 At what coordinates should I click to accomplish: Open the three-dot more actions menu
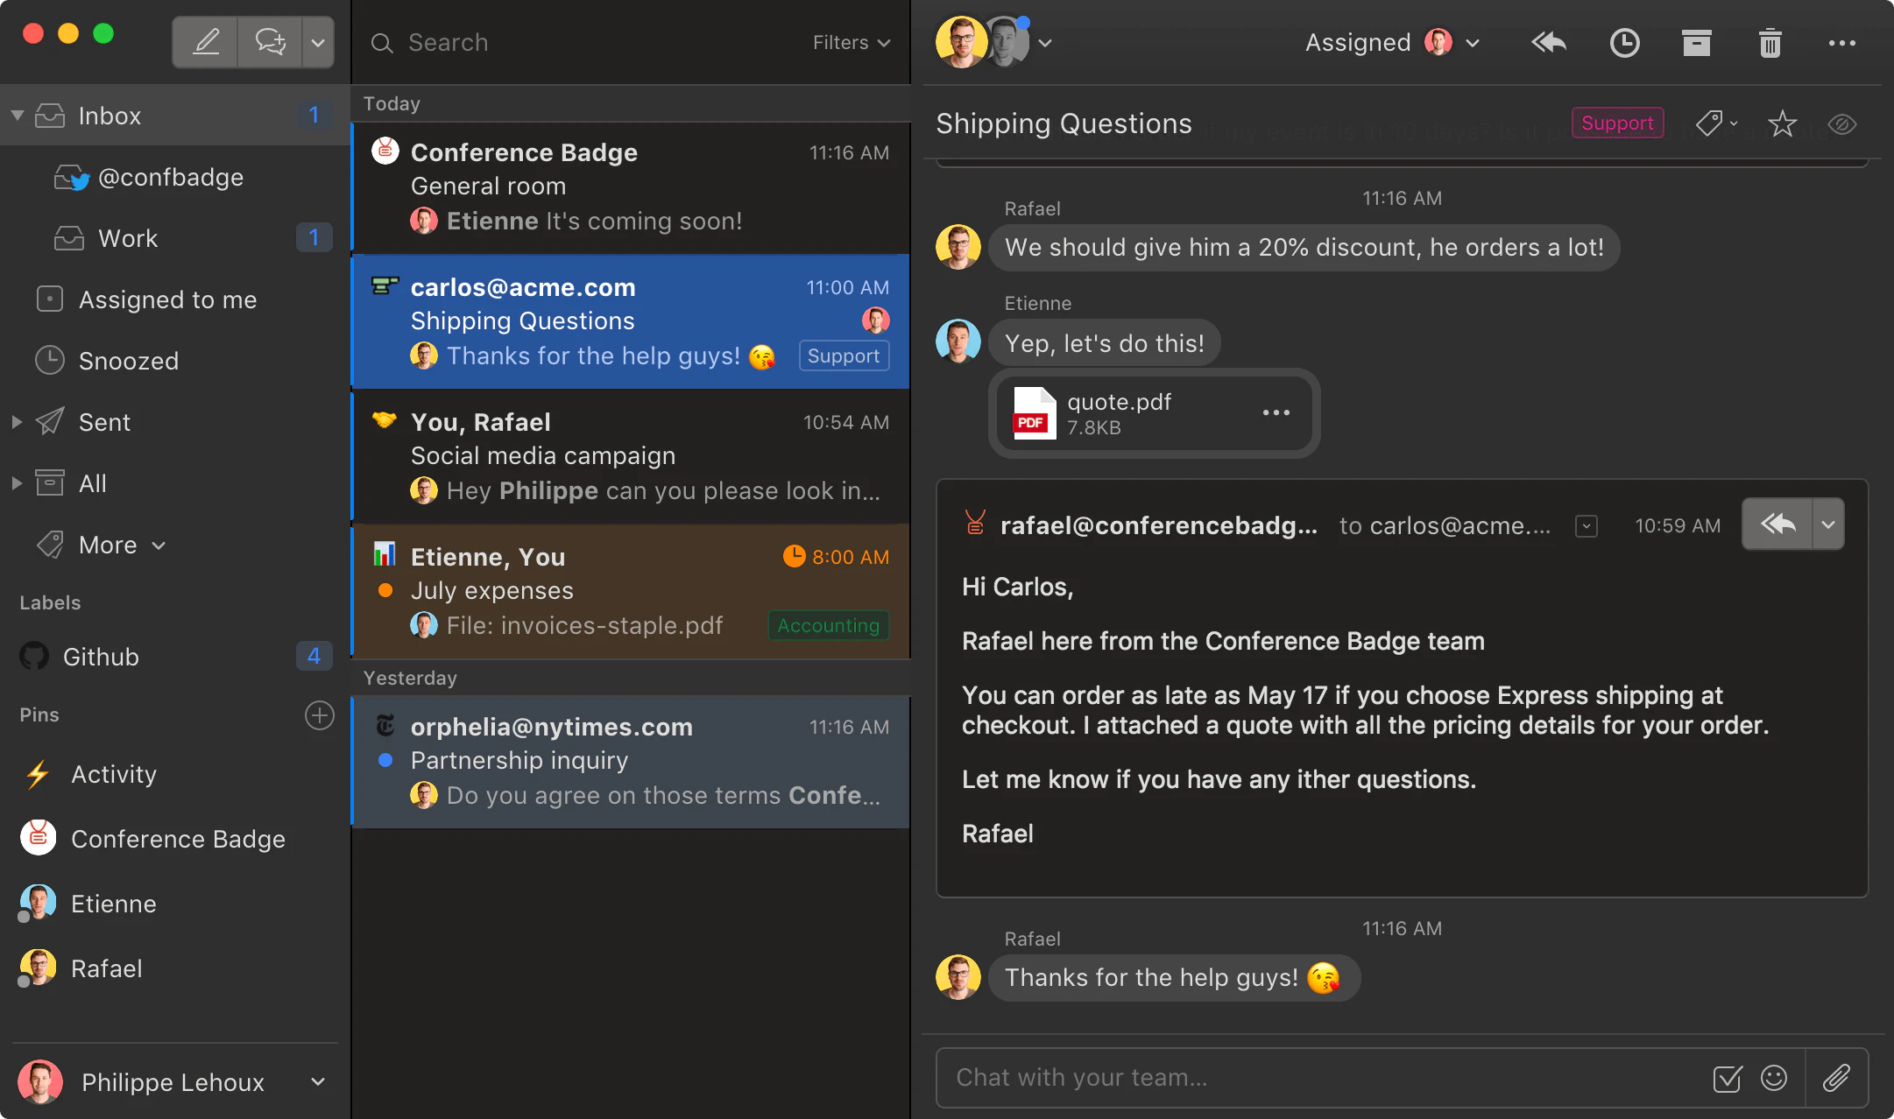pyautogui.click(x=1841, y=42)
